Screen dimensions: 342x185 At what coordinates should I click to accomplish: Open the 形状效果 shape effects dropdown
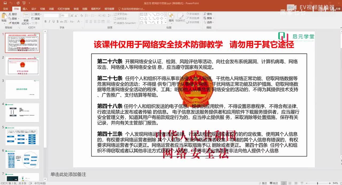[193, 22]
